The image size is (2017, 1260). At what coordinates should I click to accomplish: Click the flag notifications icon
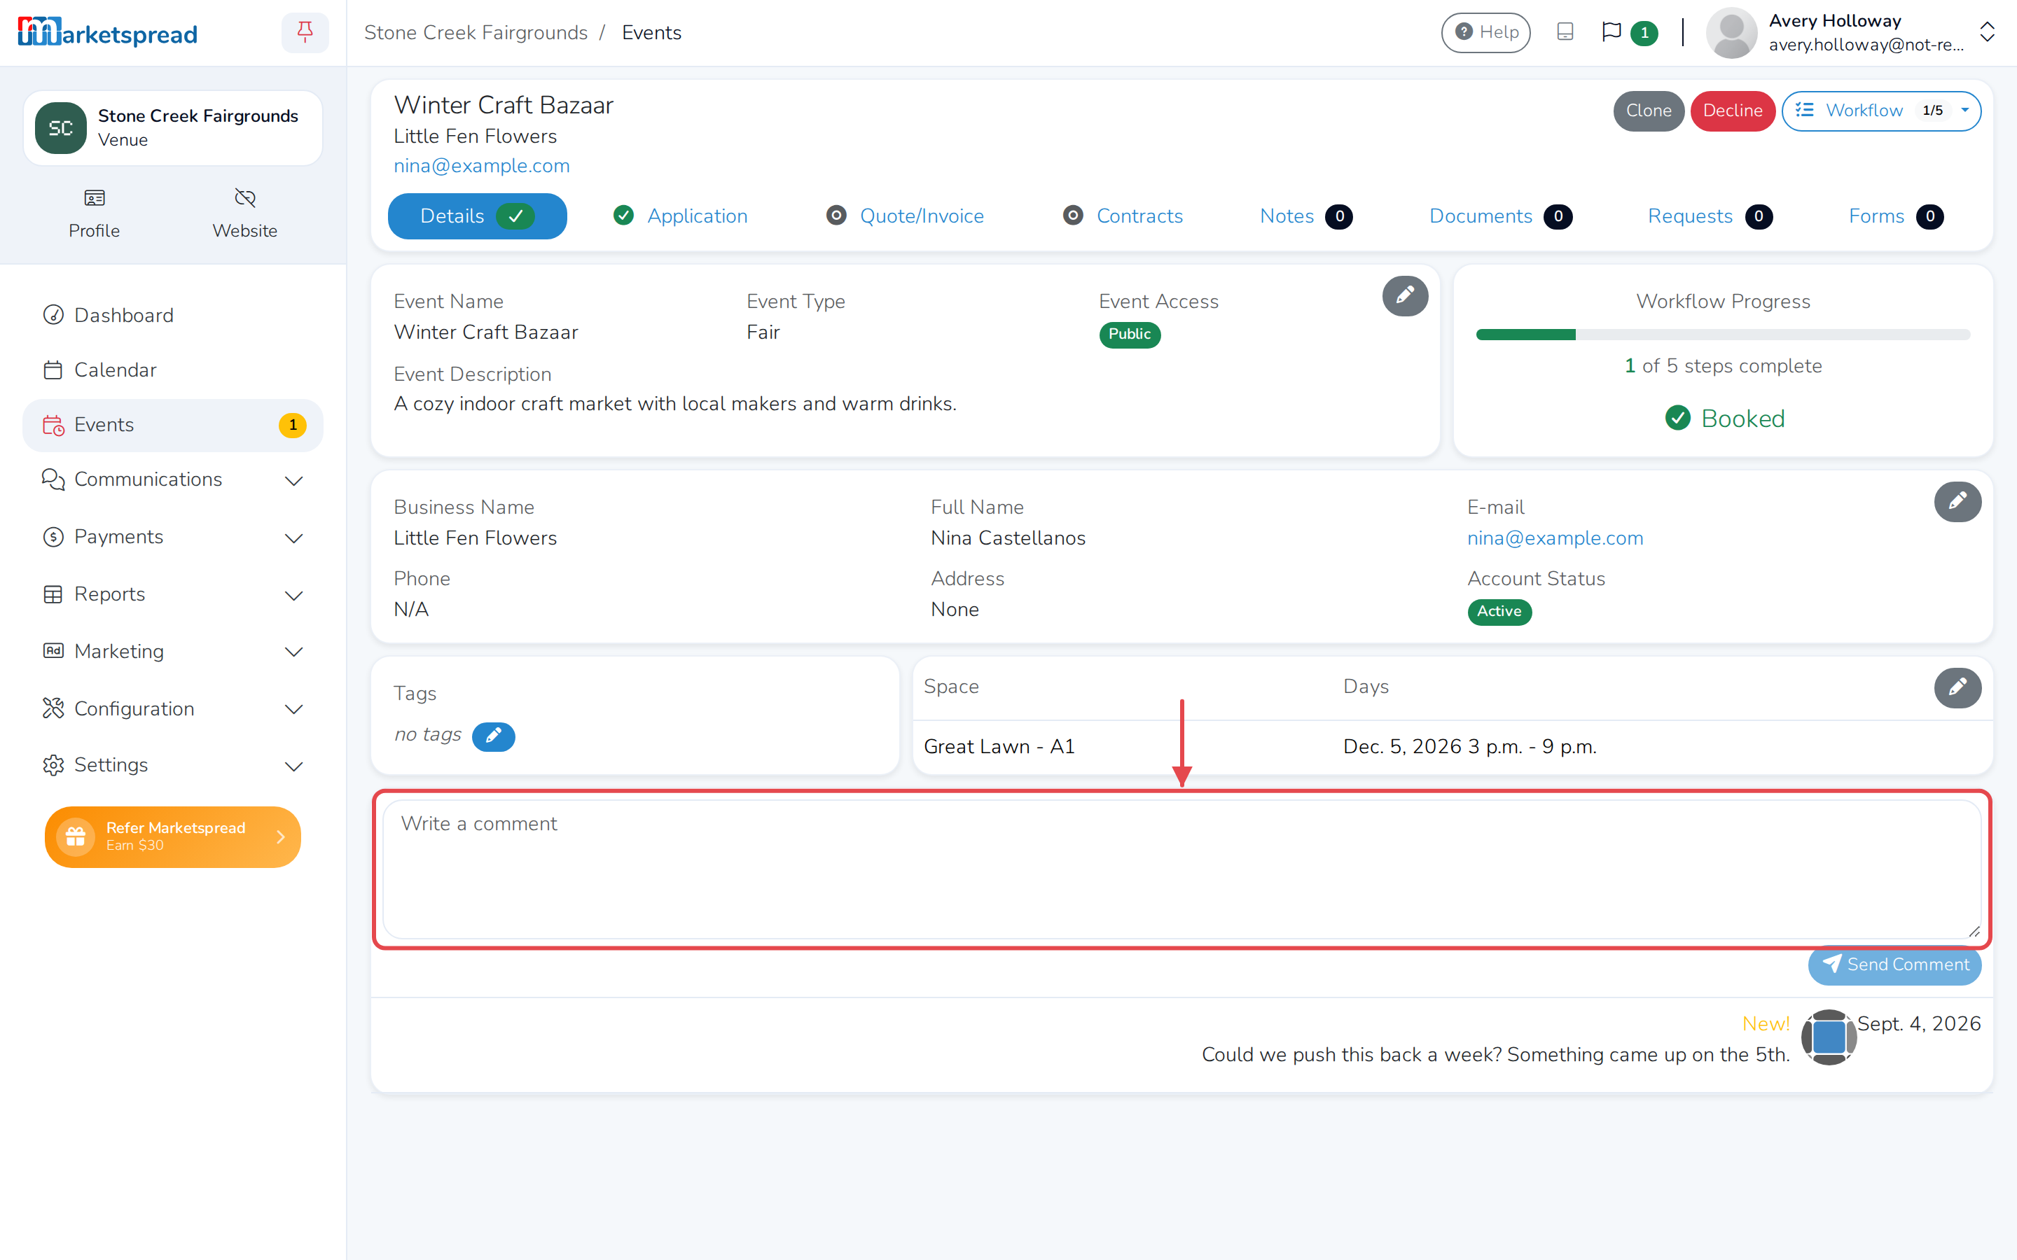click(x=1611, y=32)
